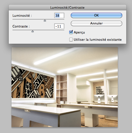Click the Contraste text label
This screenshot has width=132, height=133.
click(x=21, y=26)
